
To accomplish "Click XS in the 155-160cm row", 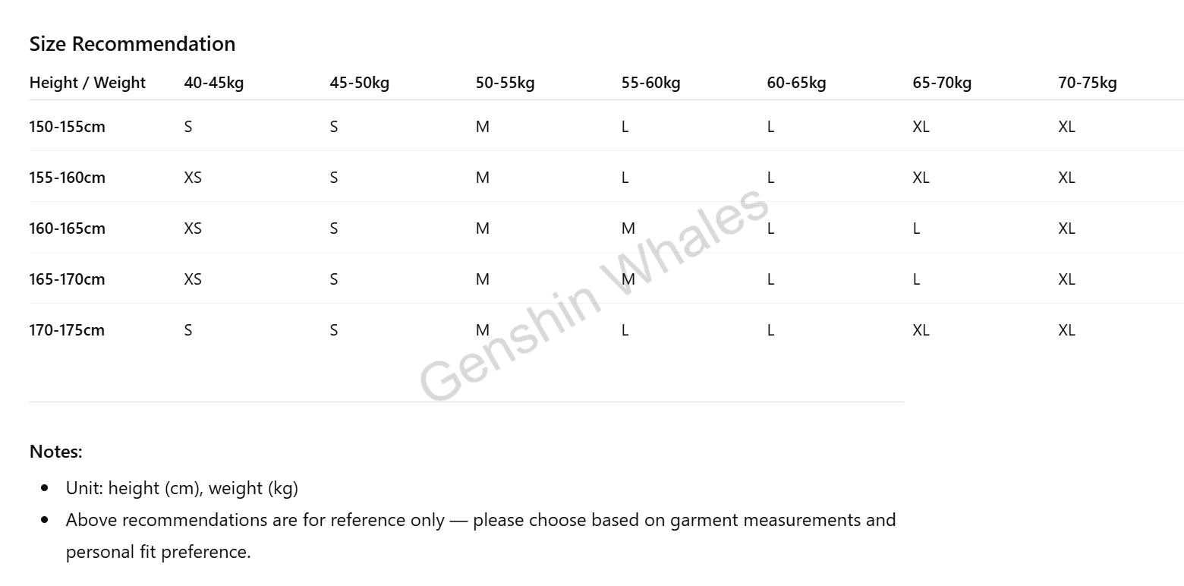I will click(193, 178).
